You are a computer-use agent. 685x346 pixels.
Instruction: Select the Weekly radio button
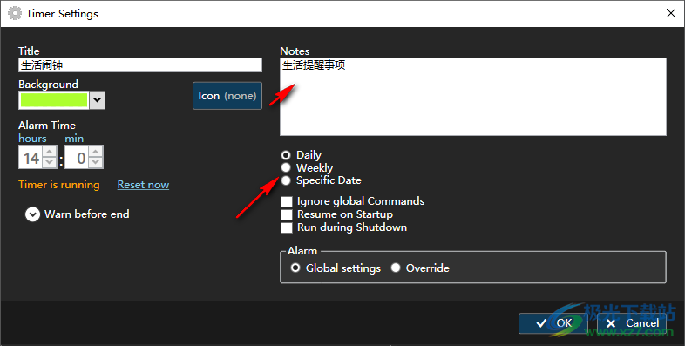point(286,167)
